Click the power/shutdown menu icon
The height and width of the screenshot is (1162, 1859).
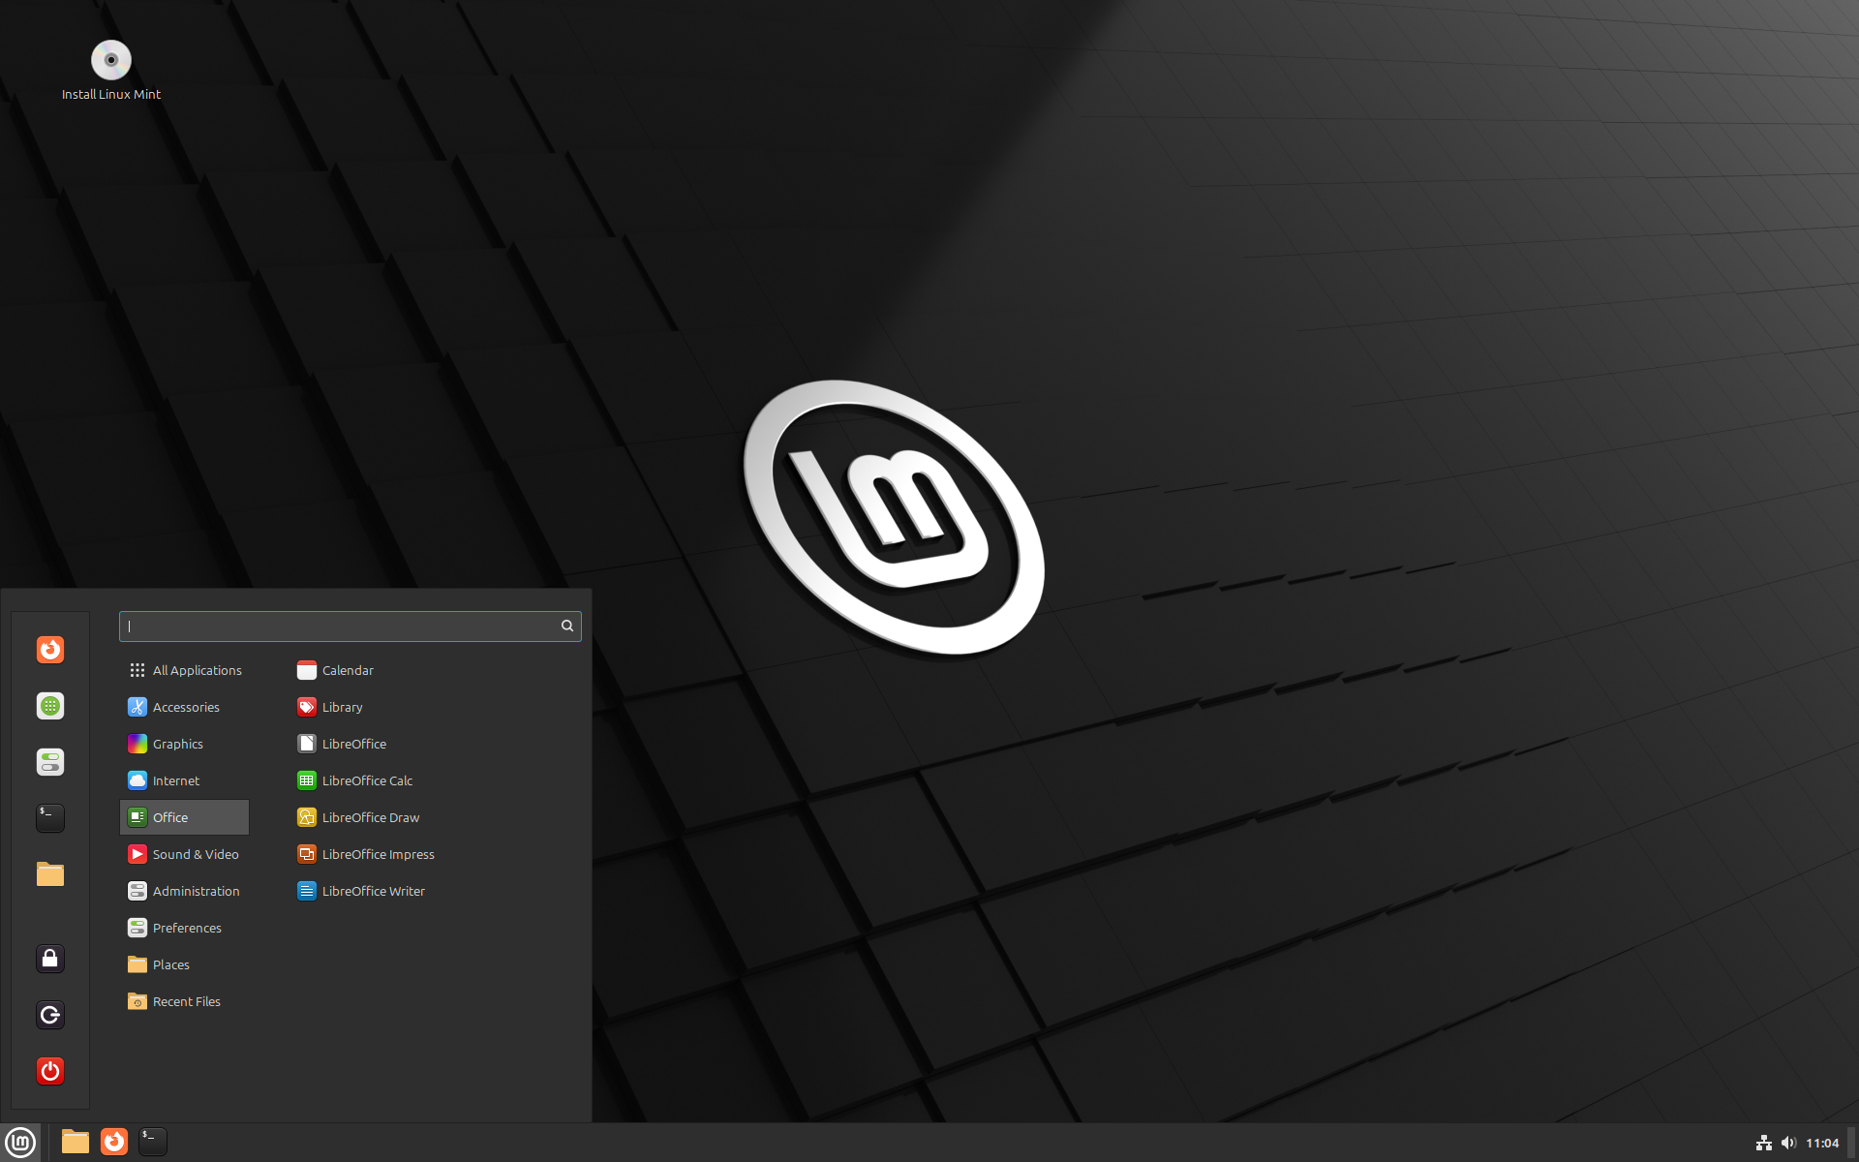click(48, 1070)
